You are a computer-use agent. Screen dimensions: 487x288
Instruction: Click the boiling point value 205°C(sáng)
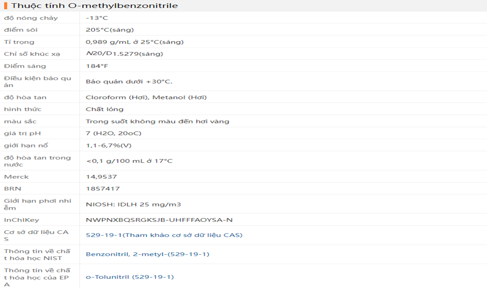[x=110, y=30]
